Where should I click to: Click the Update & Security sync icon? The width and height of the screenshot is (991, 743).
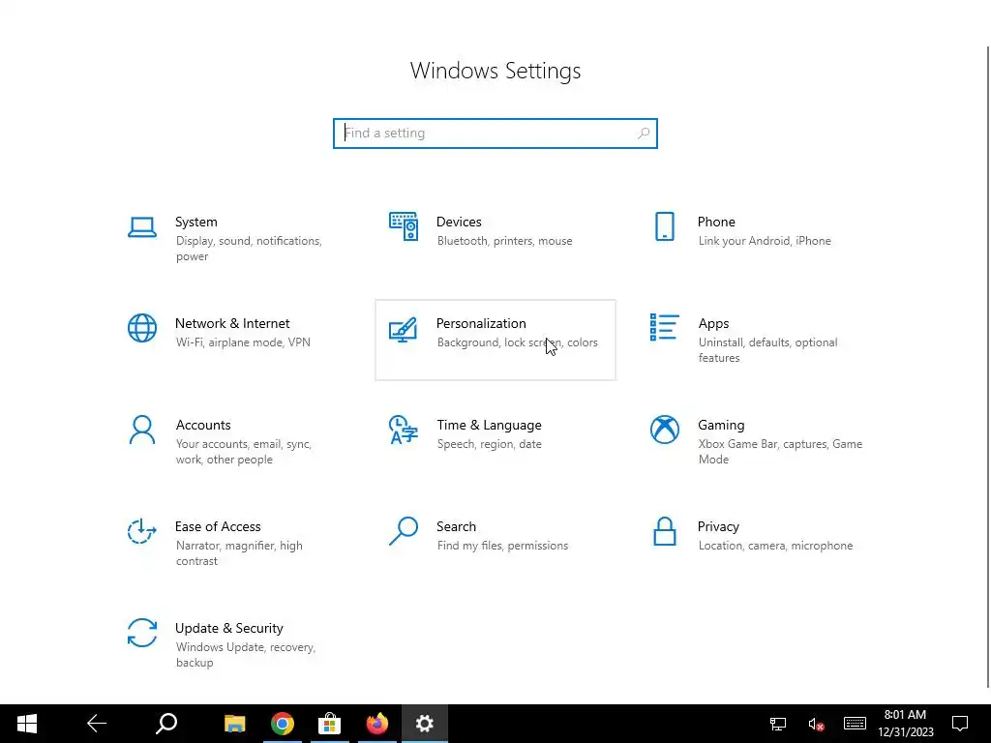coord(142,633)
